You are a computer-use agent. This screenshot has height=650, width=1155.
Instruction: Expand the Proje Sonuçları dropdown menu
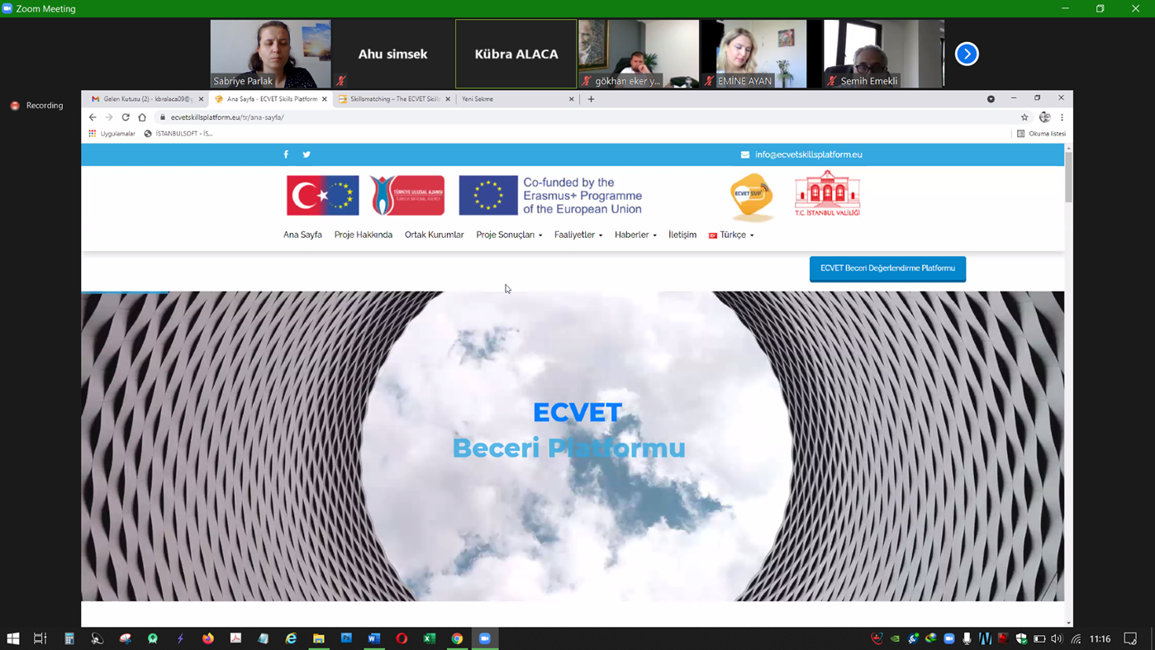(x=509, y=235)
